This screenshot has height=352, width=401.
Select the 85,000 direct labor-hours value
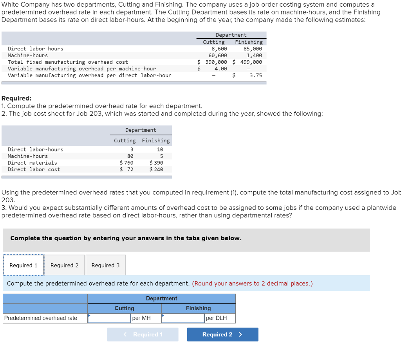click(x=253, y=48)
